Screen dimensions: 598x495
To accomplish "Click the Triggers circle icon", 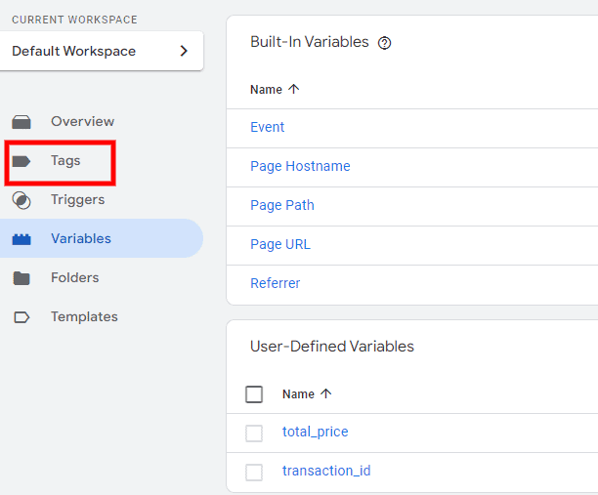I will point(21,200).
